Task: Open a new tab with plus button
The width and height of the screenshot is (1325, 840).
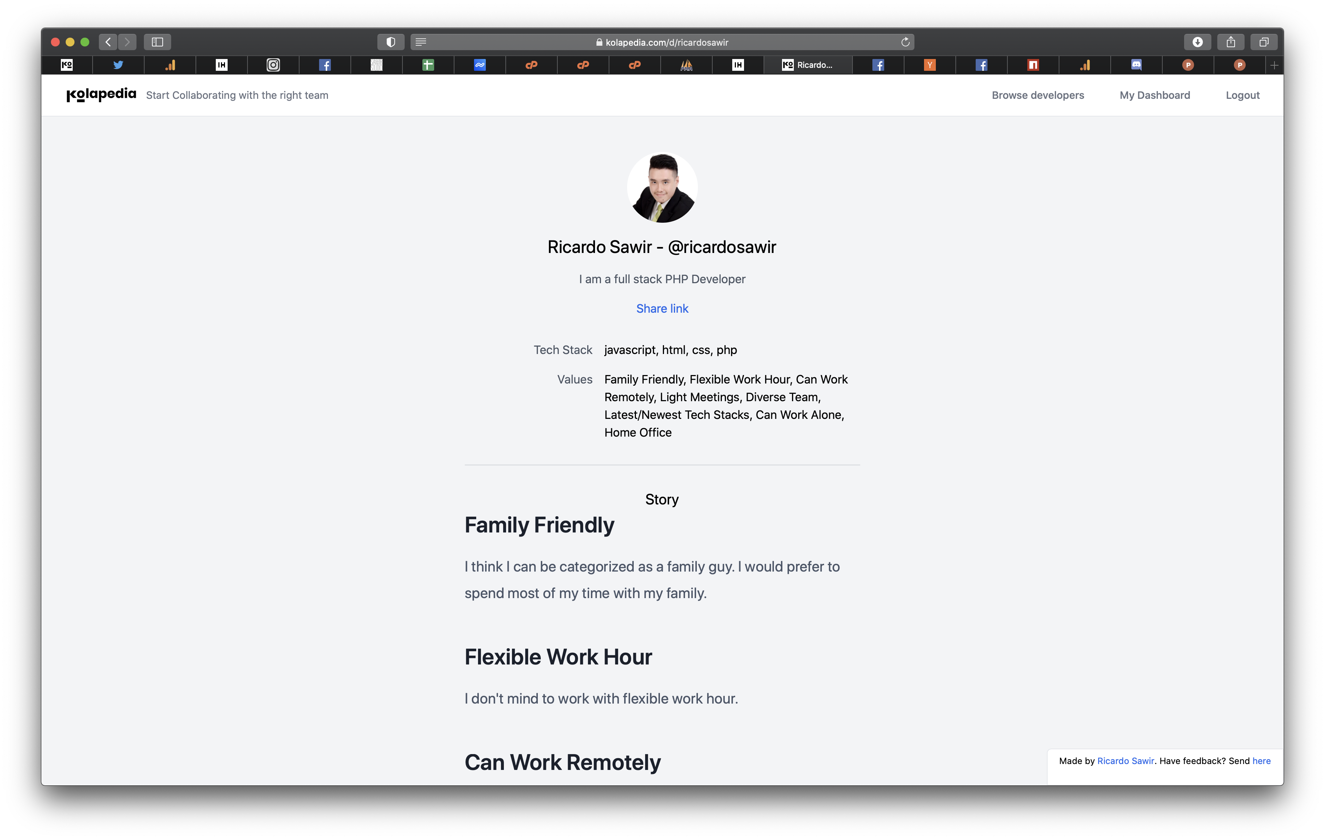Action: coord(1274,65)
